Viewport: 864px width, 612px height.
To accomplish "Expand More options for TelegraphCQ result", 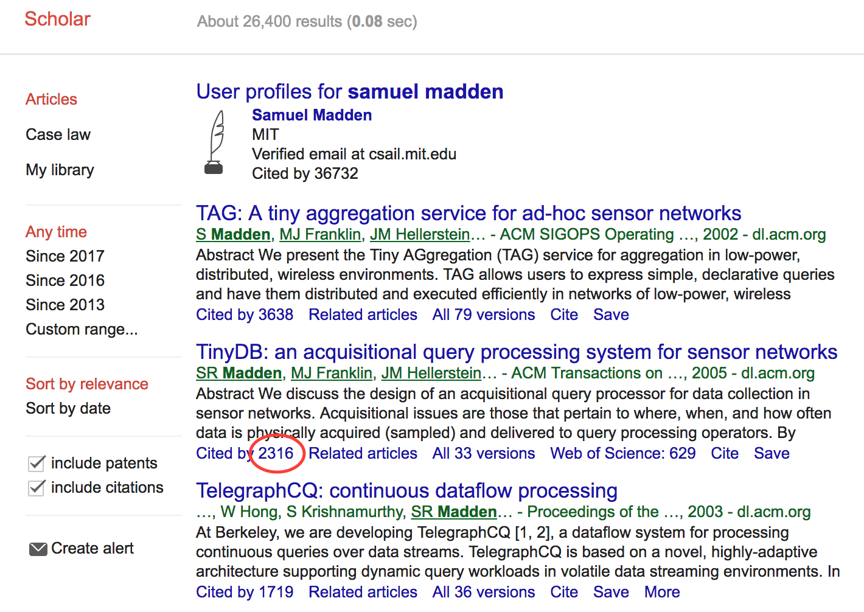I will [662, 592].
